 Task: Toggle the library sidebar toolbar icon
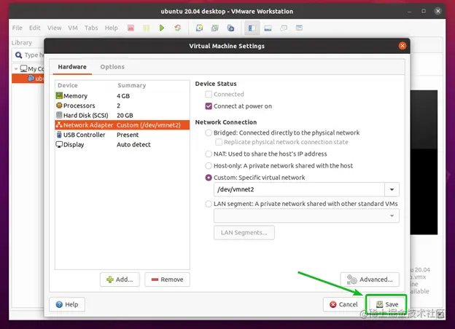pyautogui.click(x=252, y=28)
